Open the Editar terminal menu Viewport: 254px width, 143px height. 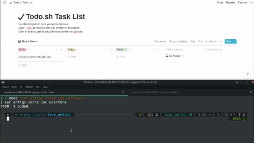pyautogui.click(x=14, y=87)
